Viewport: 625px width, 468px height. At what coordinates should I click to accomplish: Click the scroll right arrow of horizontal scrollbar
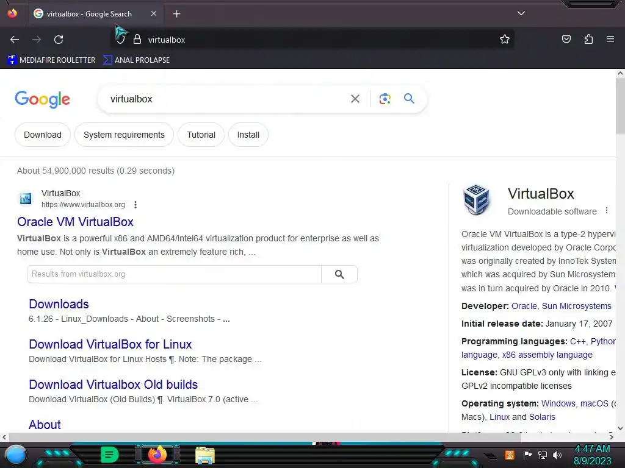click(x=612, y=437)
